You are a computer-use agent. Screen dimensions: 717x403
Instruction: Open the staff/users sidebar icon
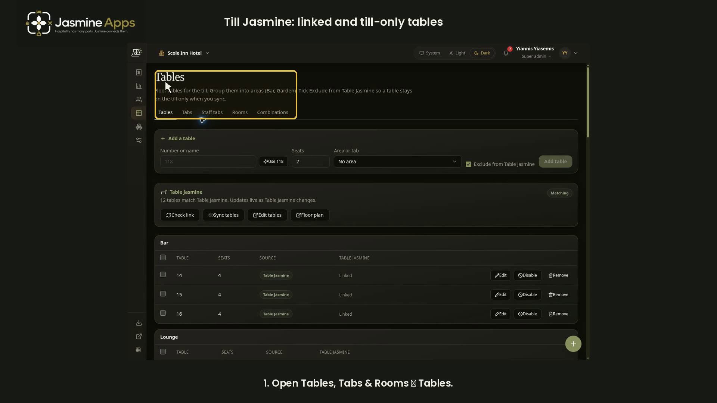pos(139,100)
